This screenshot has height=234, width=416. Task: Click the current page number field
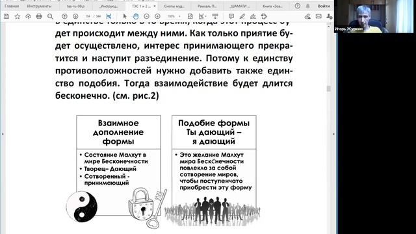pos(88,16)
